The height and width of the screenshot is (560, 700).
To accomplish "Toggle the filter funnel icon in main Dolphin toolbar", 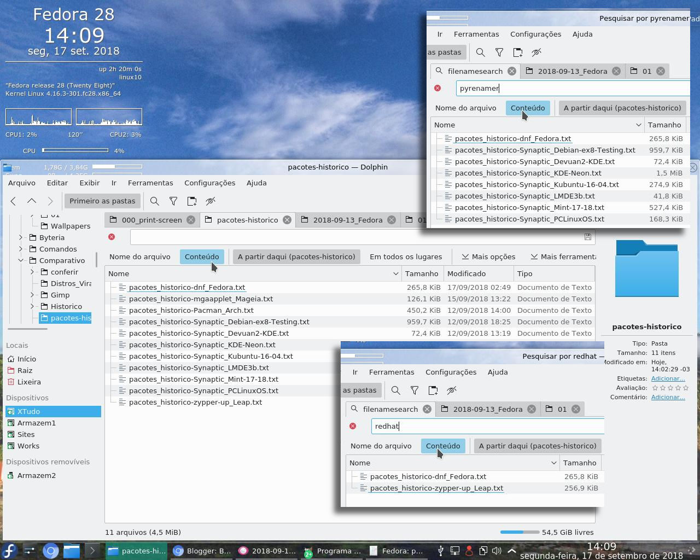I will [x=173, y=201].
